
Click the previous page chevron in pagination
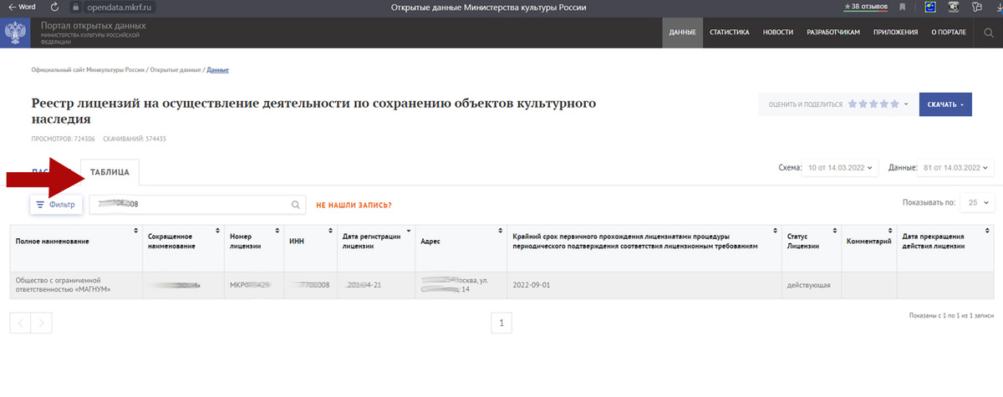click(20, 323)
